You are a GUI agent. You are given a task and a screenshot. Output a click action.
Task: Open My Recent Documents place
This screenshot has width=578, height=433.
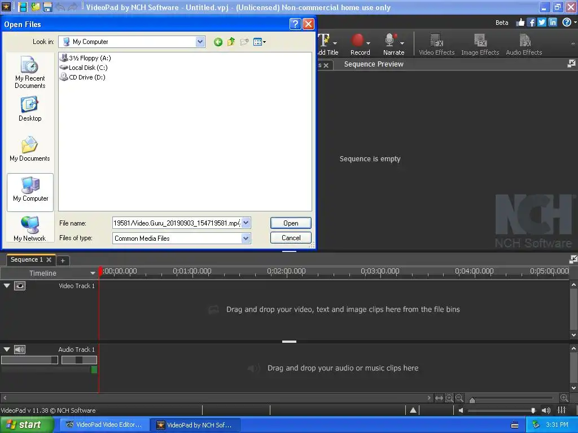(x=30, y=72)
